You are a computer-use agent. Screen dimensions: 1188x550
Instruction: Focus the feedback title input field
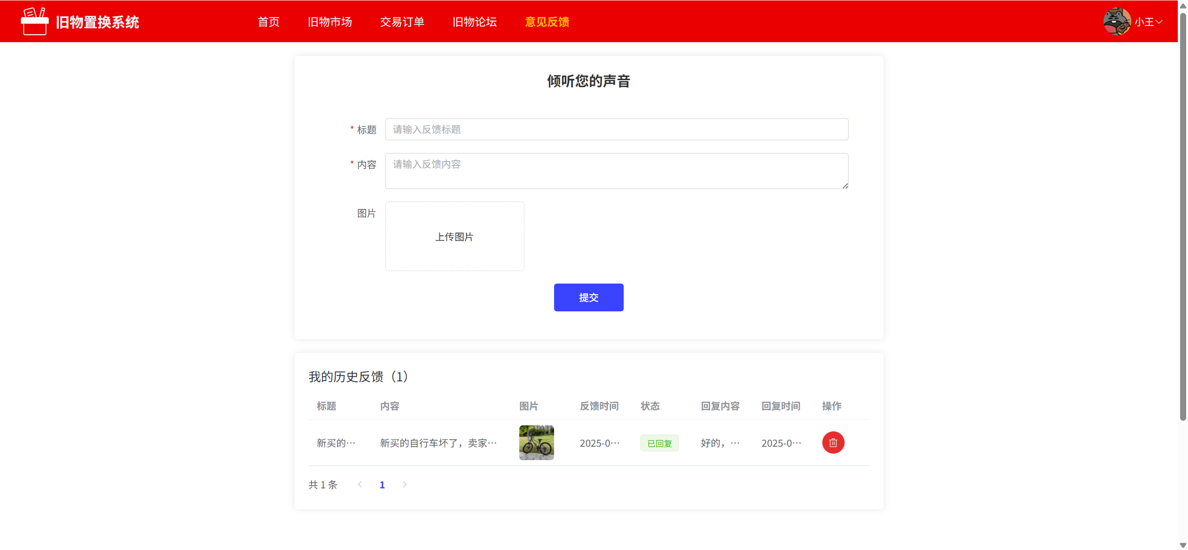[616, 129]
